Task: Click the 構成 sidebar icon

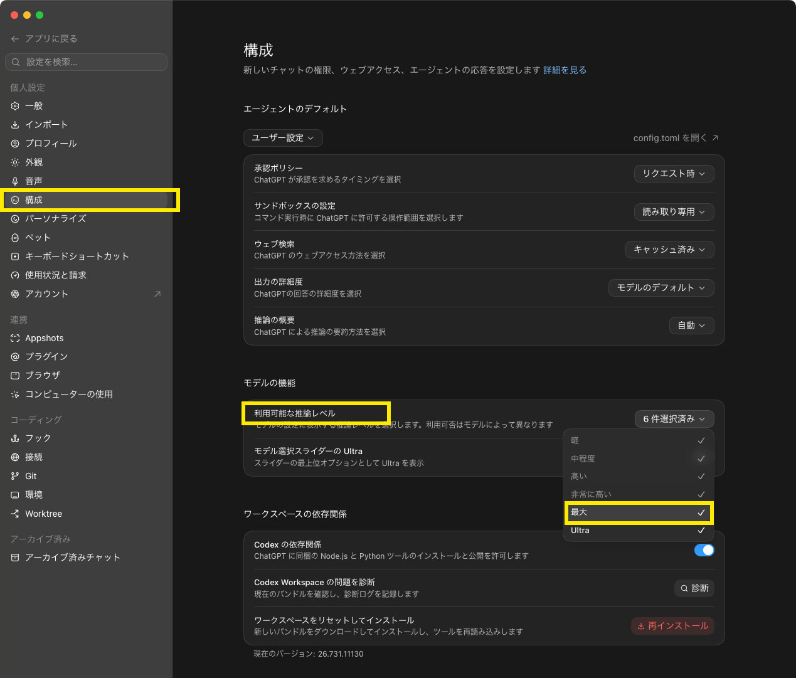Action: 15,200
